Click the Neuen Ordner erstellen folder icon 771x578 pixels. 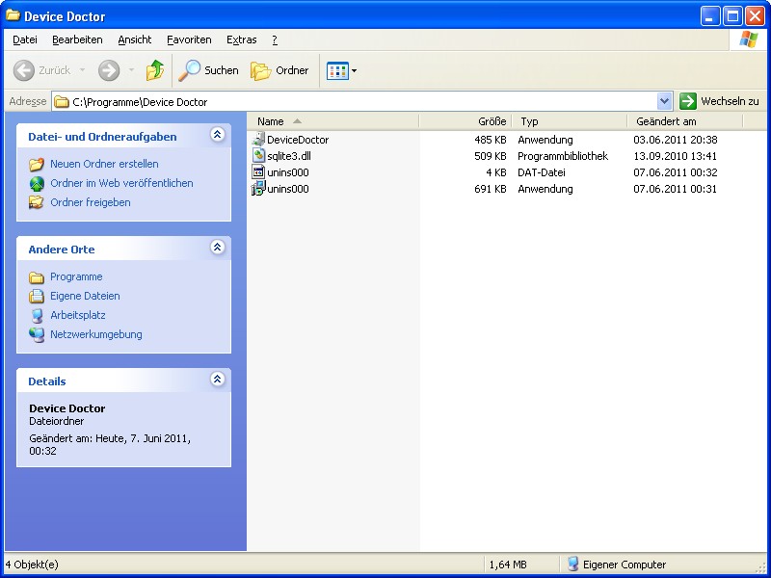[37, 164]
